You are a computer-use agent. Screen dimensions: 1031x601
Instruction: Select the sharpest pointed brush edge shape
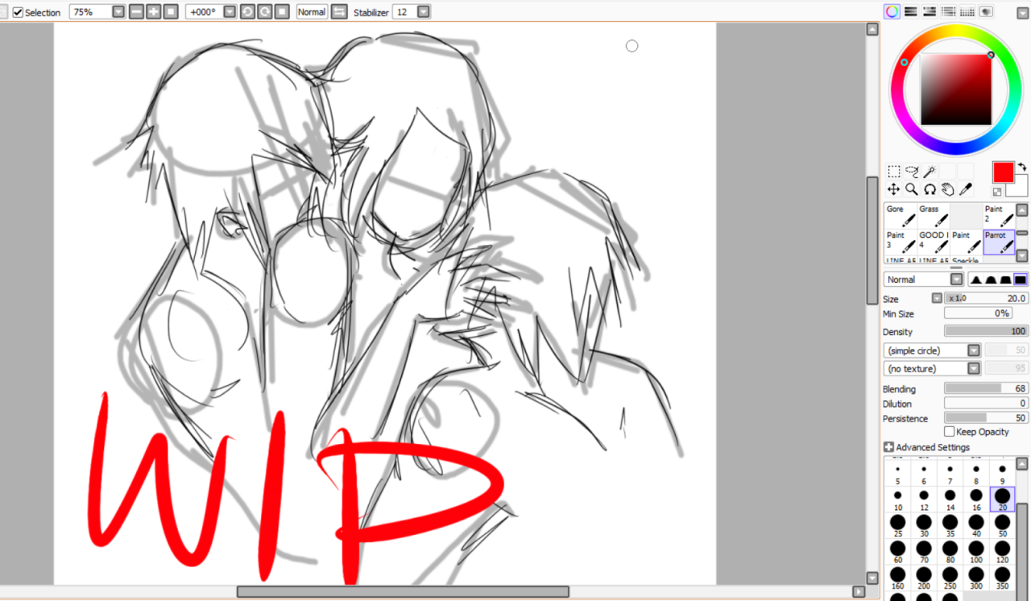(x=975, y=280)
